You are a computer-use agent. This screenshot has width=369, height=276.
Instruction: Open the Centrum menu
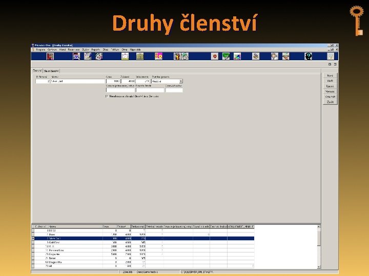point(52,50)
